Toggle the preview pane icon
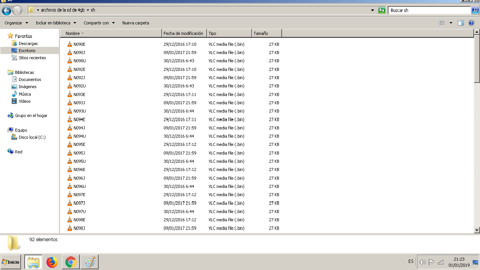This screenshot has width=480, height=270. 461,23
